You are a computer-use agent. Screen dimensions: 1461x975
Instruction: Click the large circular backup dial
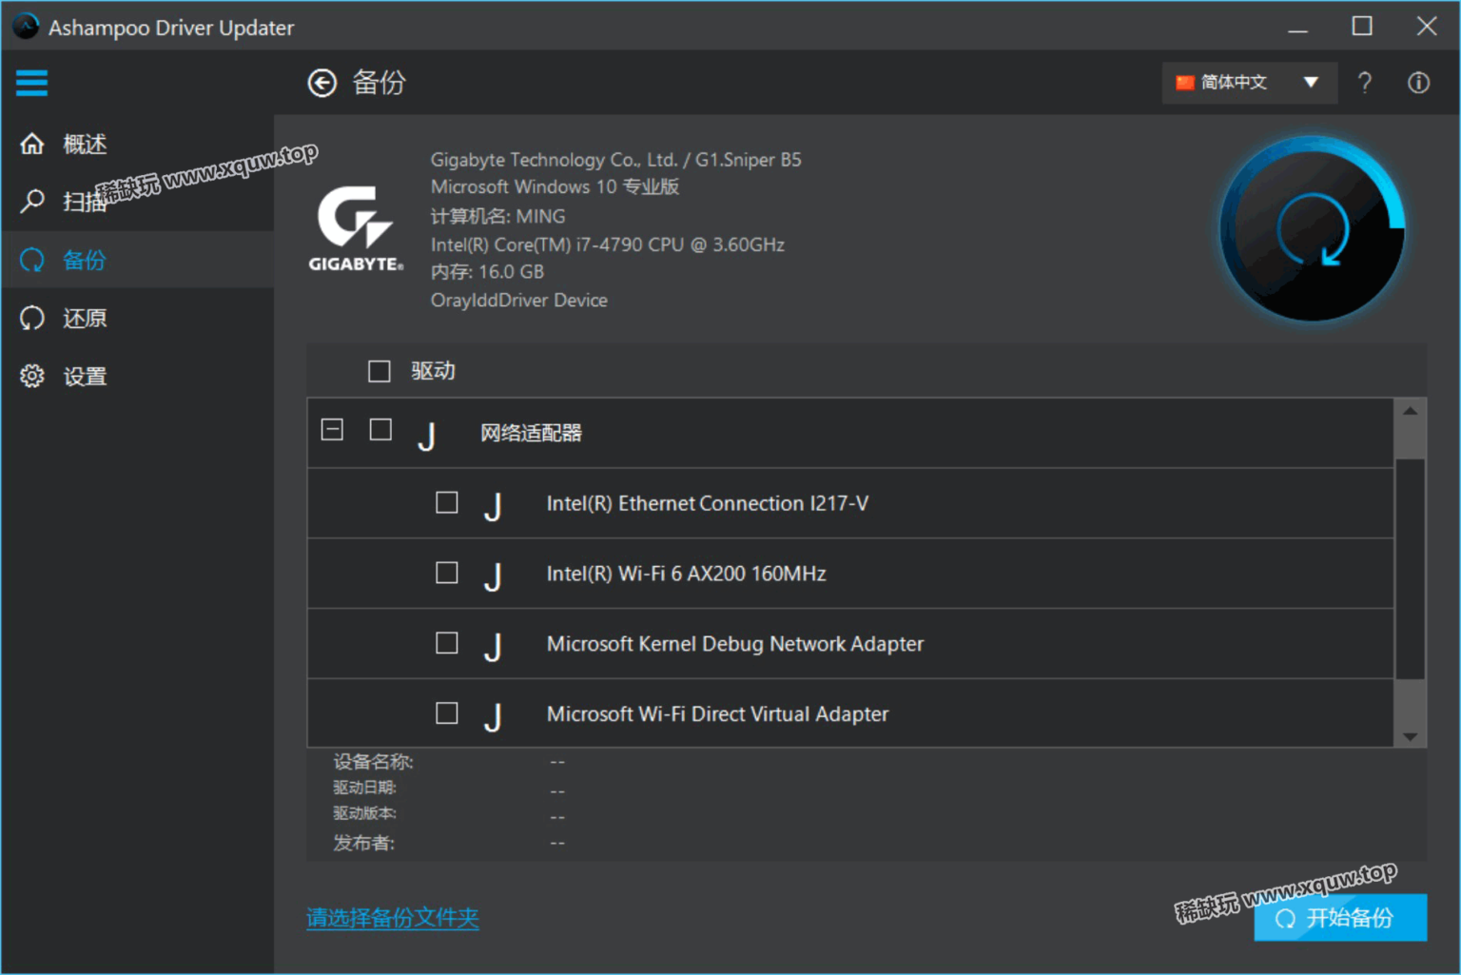pyautogui.click(x=1313, y=229)
